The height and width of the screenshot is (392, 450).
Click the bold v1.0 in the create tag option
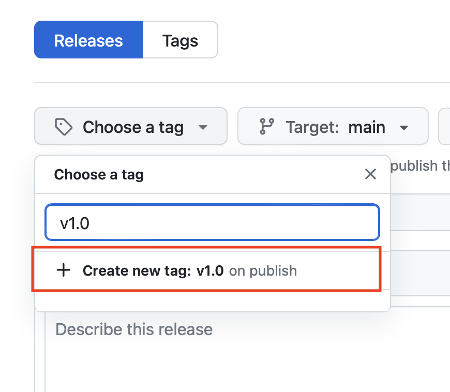(210, 270)
